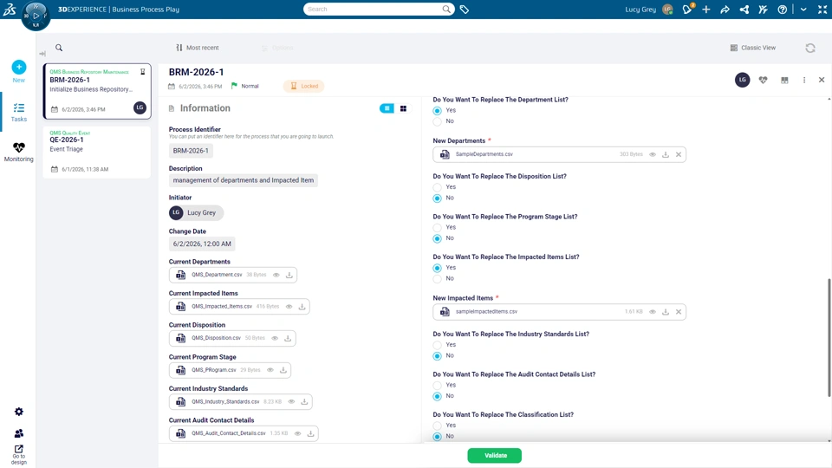This screenshot has width=832, height=468.
Task: Switch Information to grid view
Action: click(403, 108)
